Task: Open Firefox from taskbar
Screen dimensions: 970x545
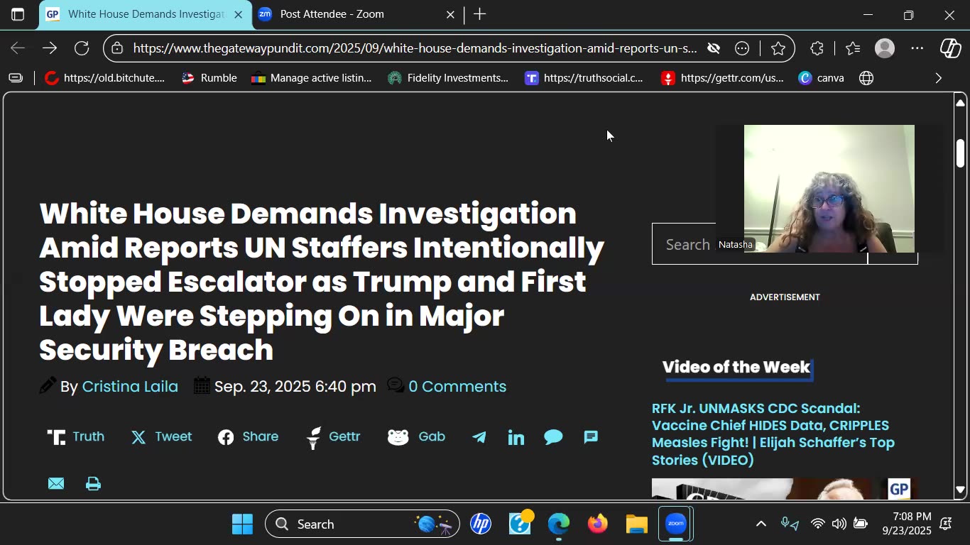Action: point(598,524)
